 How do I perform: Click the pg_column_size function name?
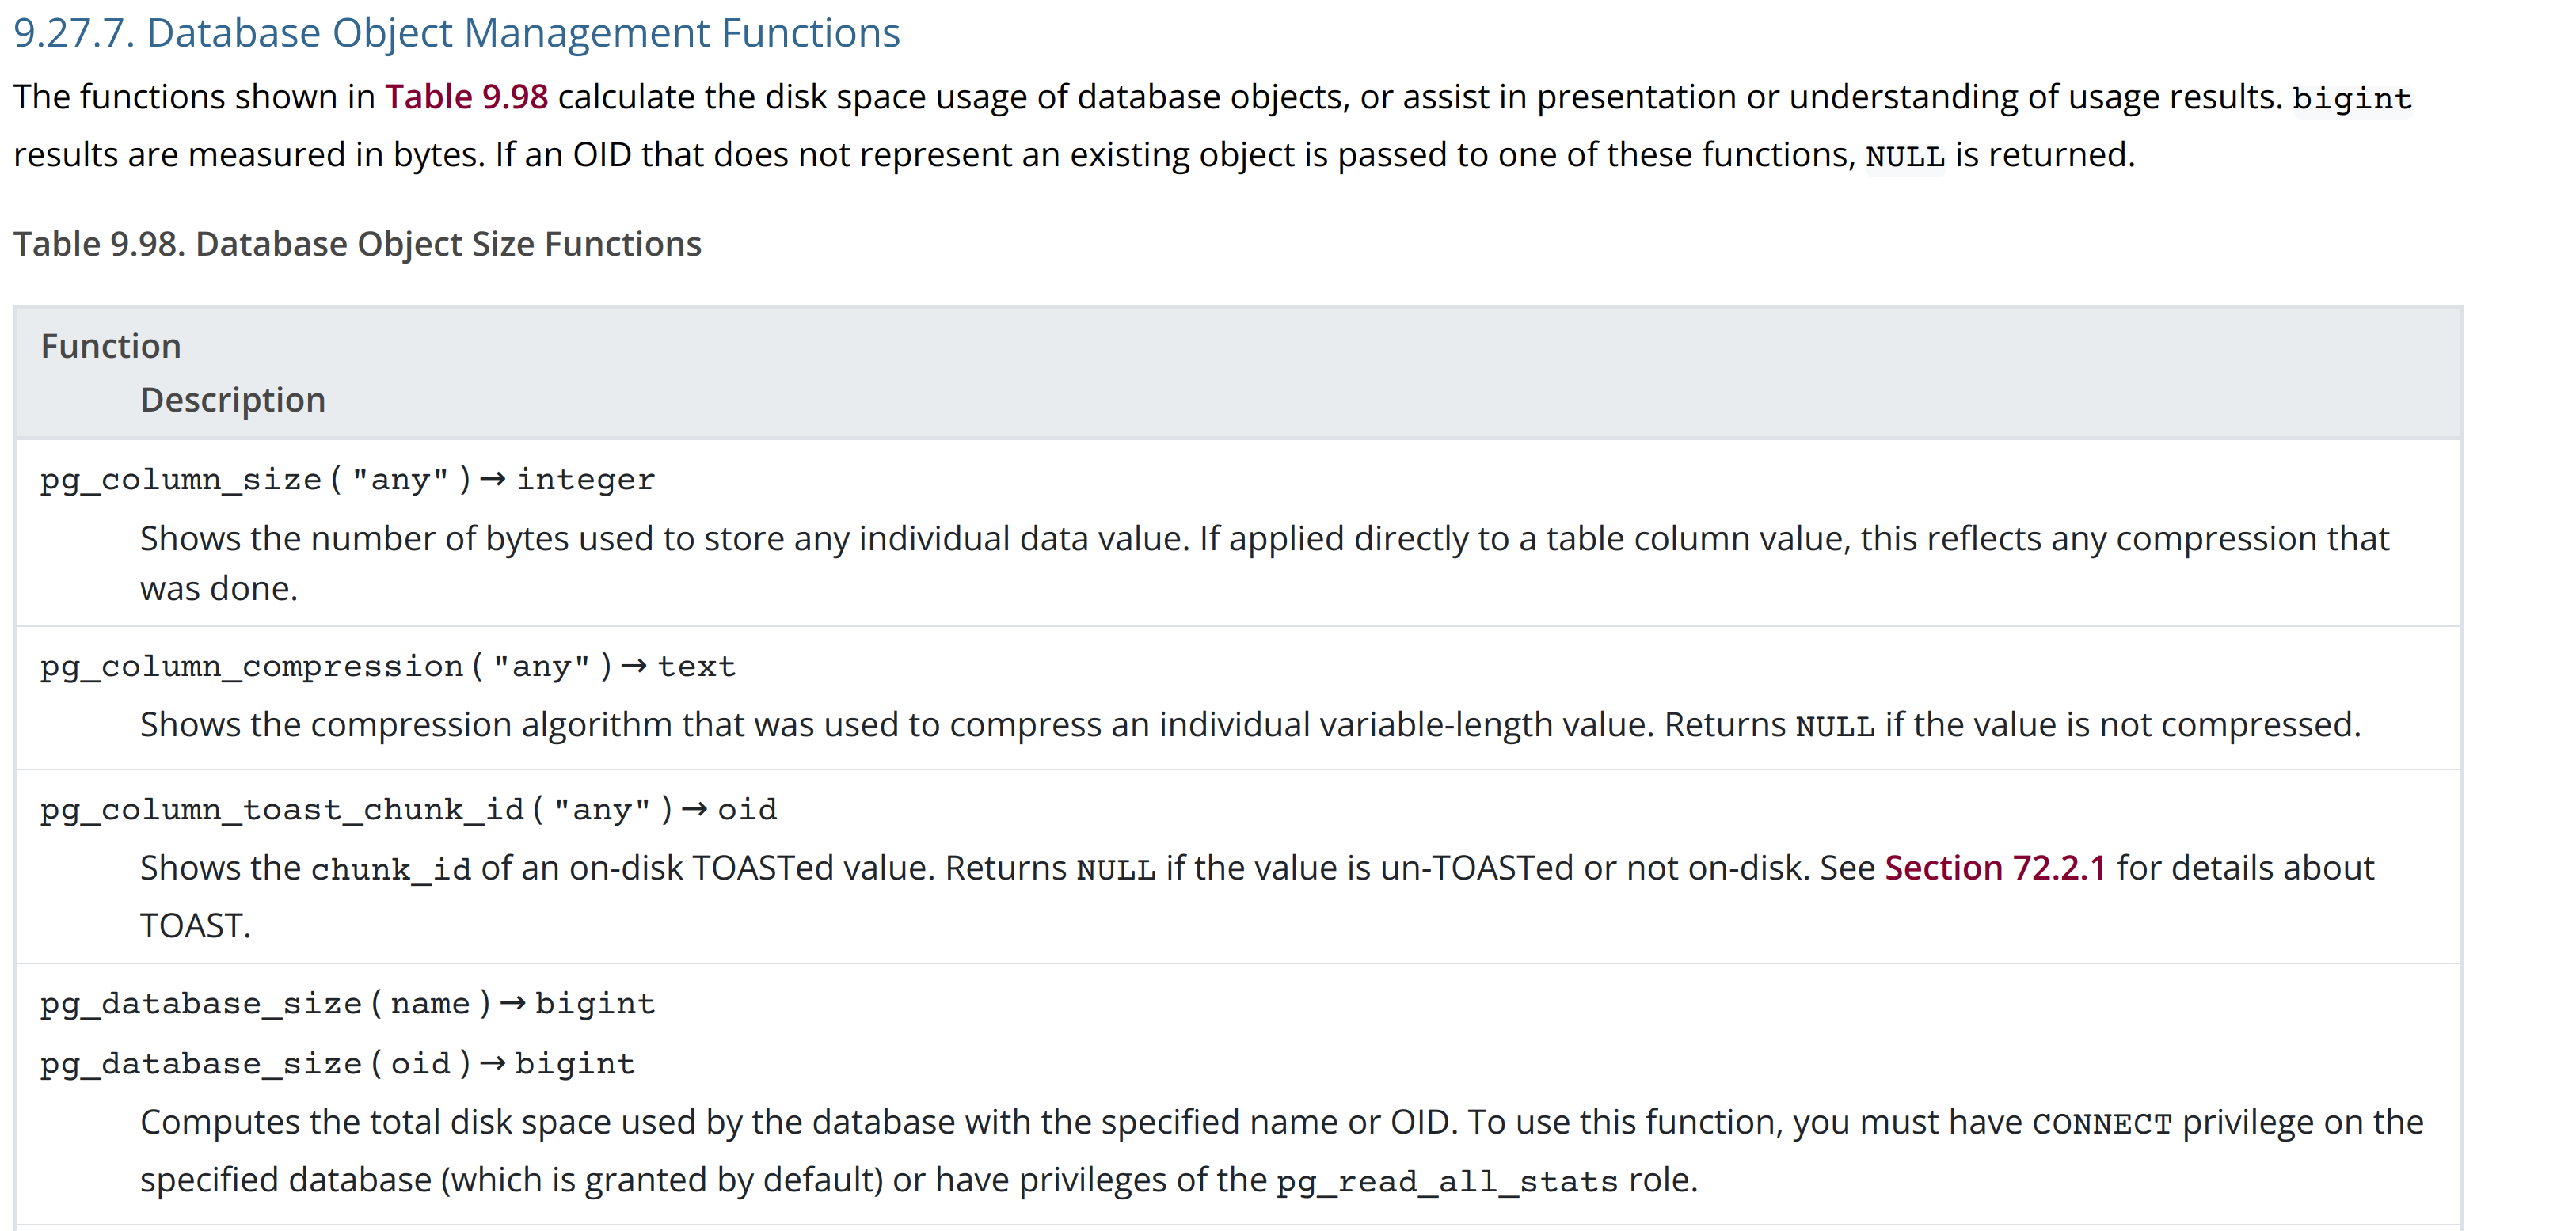pos(180,480)
